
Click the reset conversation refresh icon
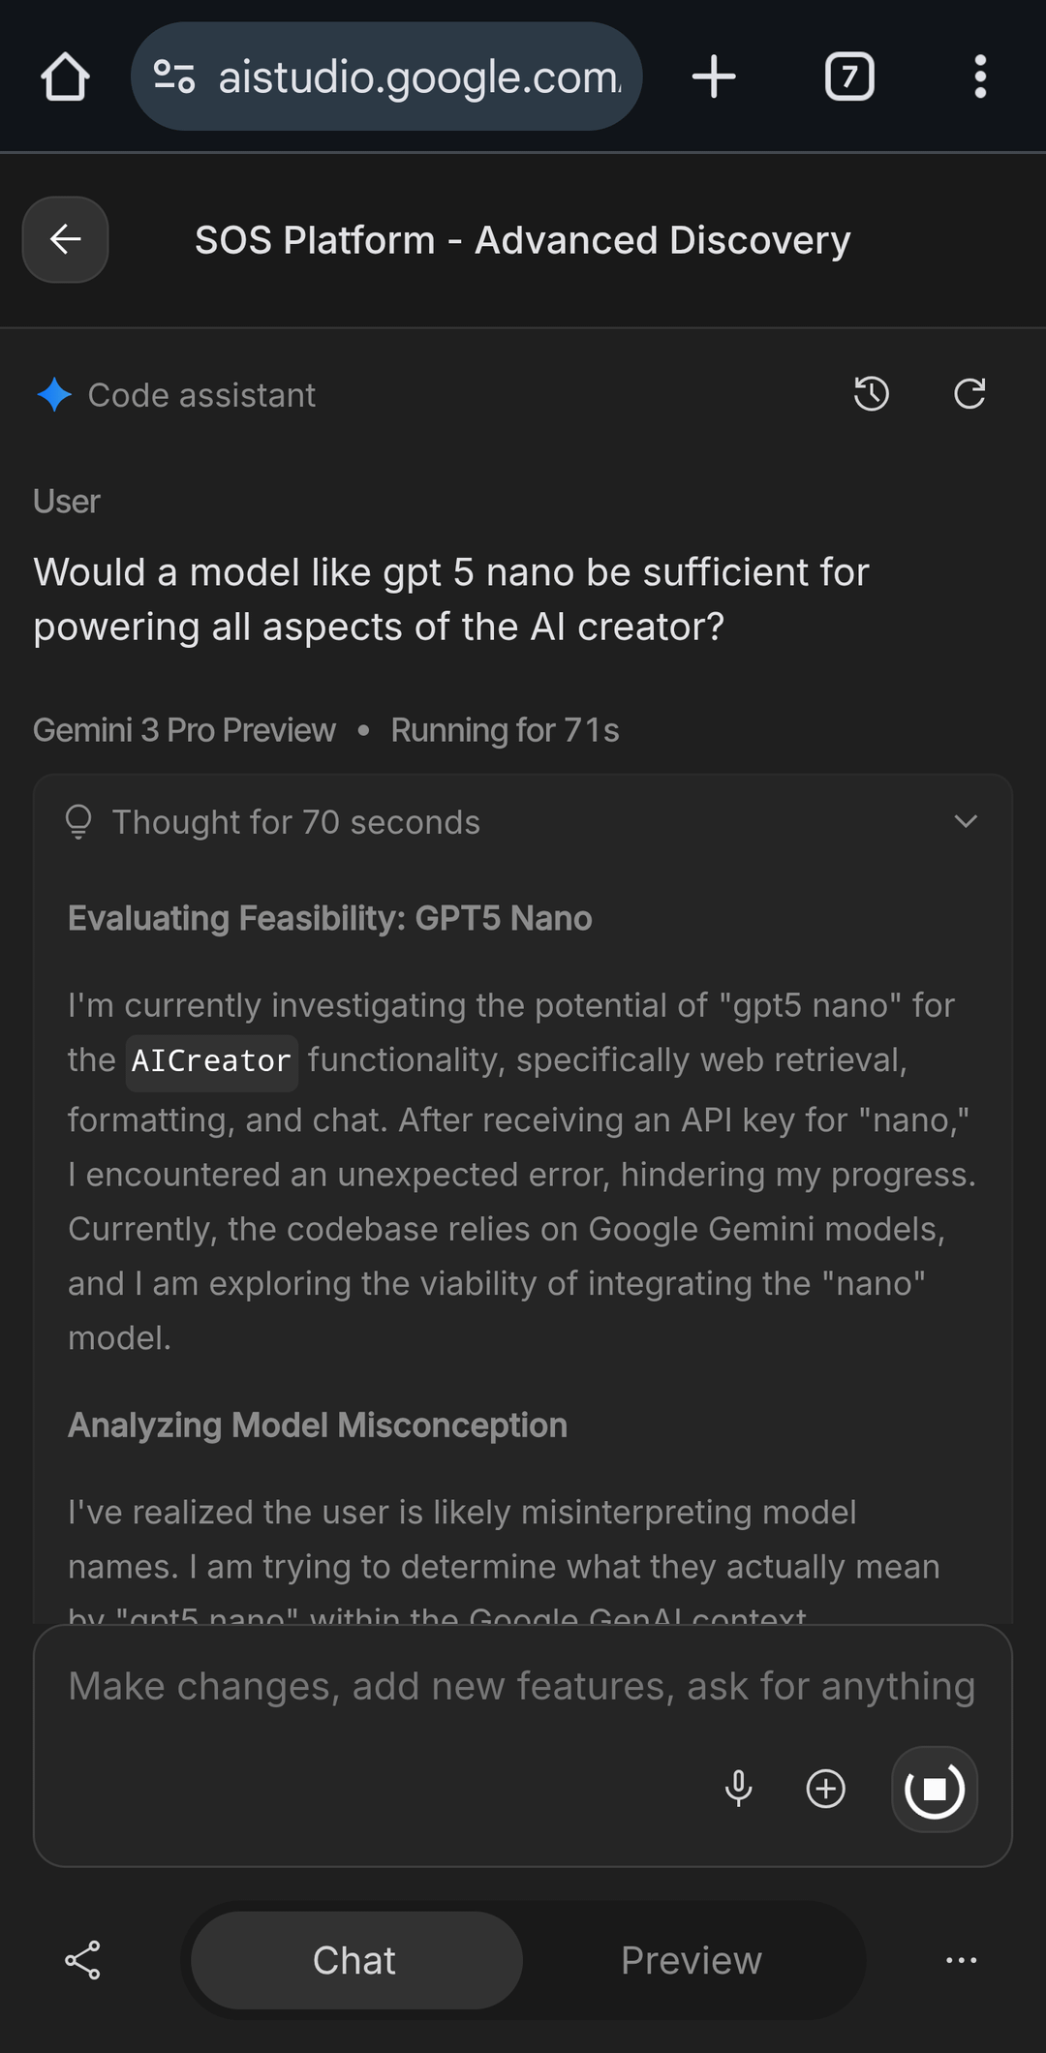[x=969, y=394]
